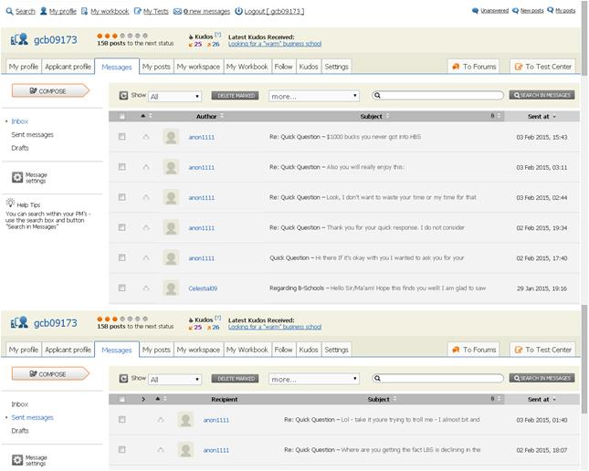Click the '>' expander in the Sent messages table header
The height and width of the screenshot is (471, 589).
click(143, 399)
